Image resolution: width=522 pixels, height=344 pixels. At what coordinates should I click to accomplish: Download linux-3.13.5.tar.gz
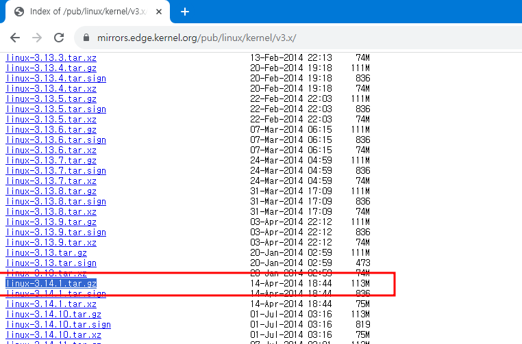[51, 99]
